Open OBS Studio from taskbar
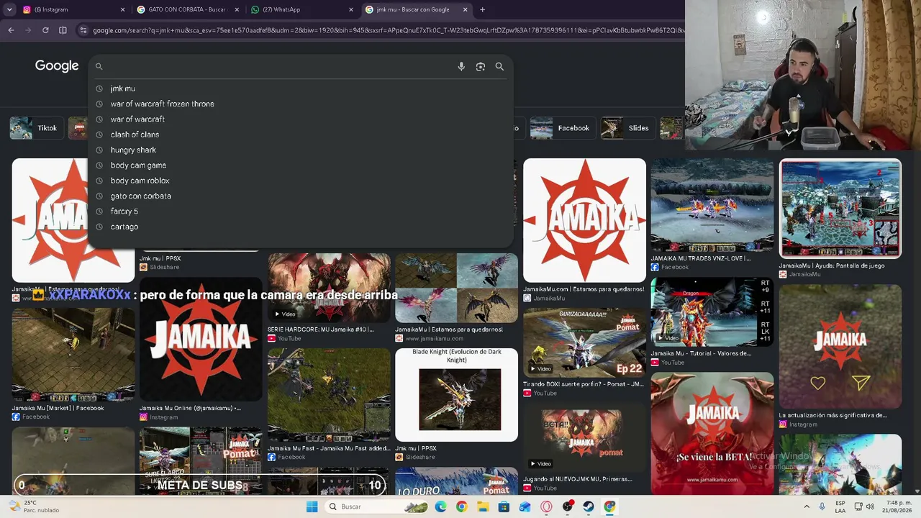The image size is (921, 518). pyautogui.click(x=568, y=506)
